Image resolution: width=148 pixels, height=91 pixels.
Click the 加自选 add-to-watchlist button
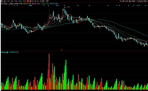point(140,1)
